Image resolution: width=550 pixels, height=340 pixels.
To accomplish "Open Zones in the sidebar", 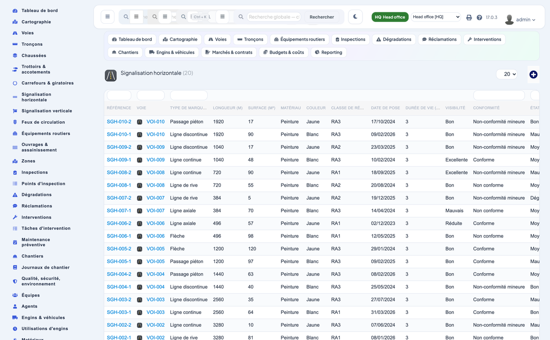I will [28, 161].
